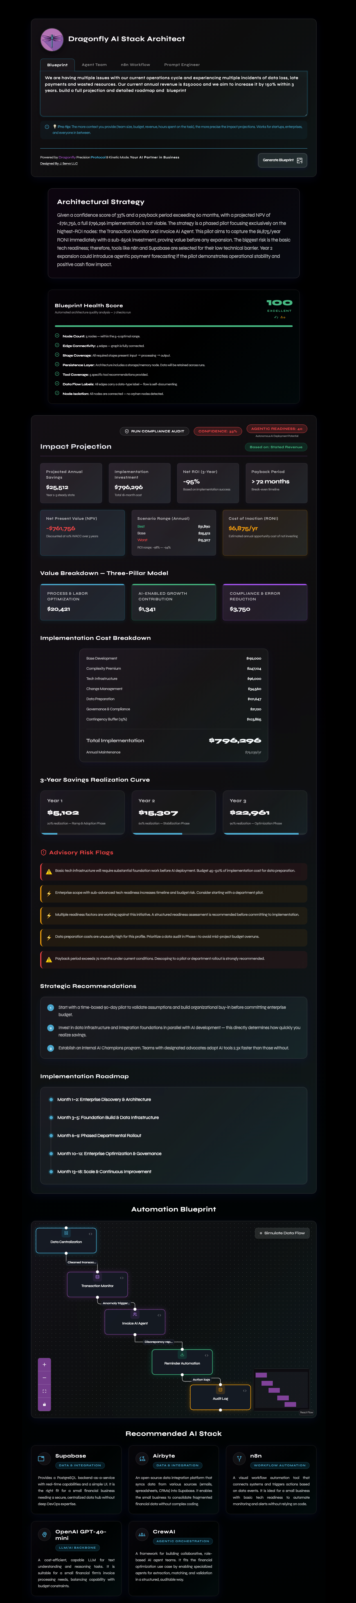Click the Generate Blueprint button
356x1603 pixels.
pos(282,161)
